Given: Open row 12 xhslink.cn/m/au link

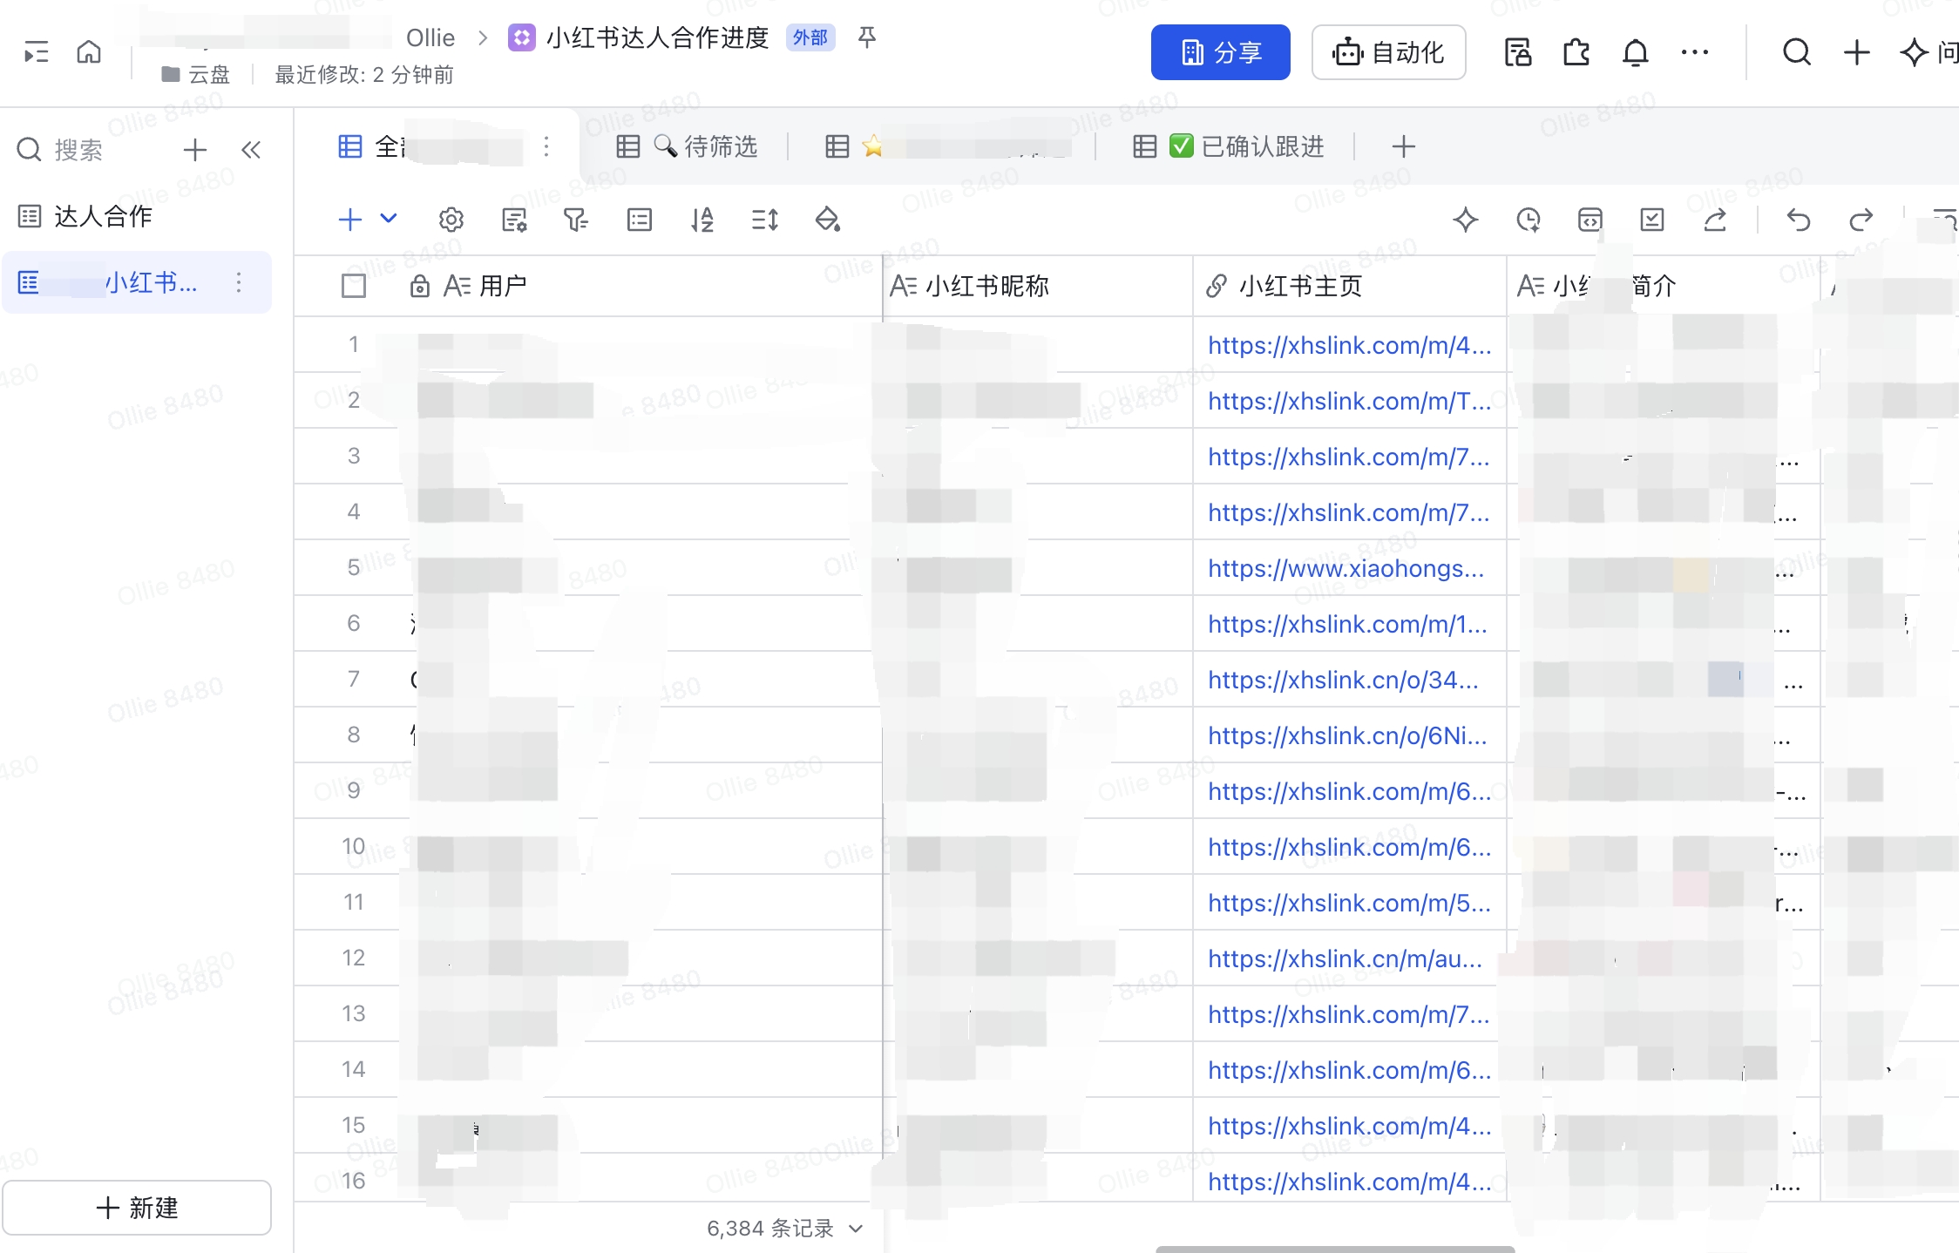Looking at the screenshot, I should pyautogui.click(x=1345, y=958).
